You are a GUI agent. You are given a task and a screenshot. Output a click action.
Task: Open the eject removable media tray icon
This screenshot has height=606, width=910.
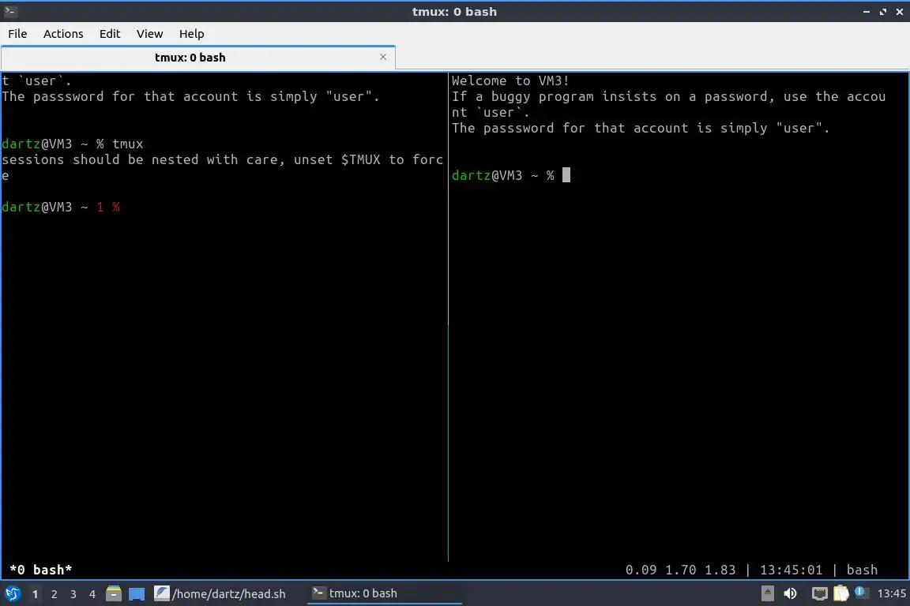click(x=767, y=593)
